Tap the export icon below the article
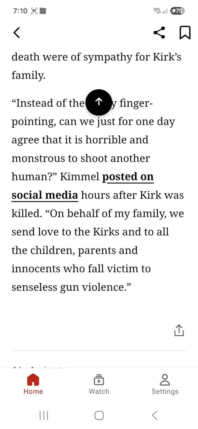 pyautogui.click(x=179, y=330)
